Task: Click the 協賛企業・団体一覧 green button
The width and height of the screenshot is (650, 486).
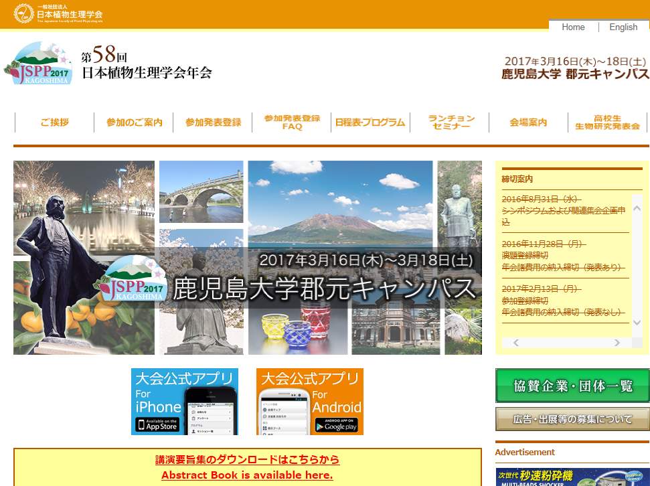Action: point(572,386)
